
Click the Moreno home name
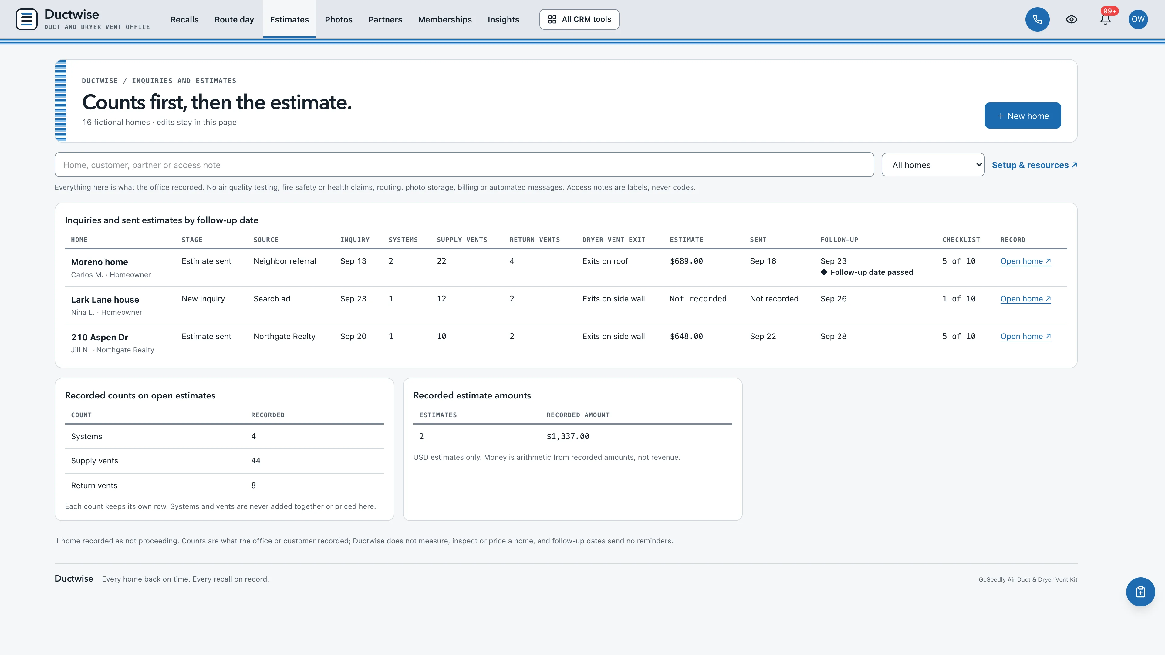pos(100,262)
